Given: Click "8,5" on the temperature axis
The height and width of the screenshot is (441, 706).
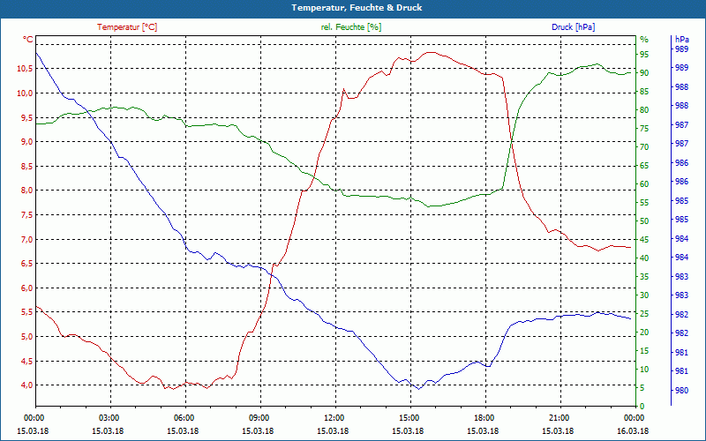Looking at the screenshot, I should point(27,166).
